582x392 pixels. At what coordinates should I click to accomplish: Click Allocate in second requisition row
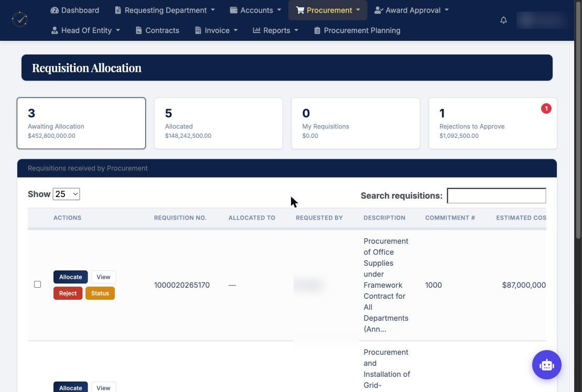point(71,387)
